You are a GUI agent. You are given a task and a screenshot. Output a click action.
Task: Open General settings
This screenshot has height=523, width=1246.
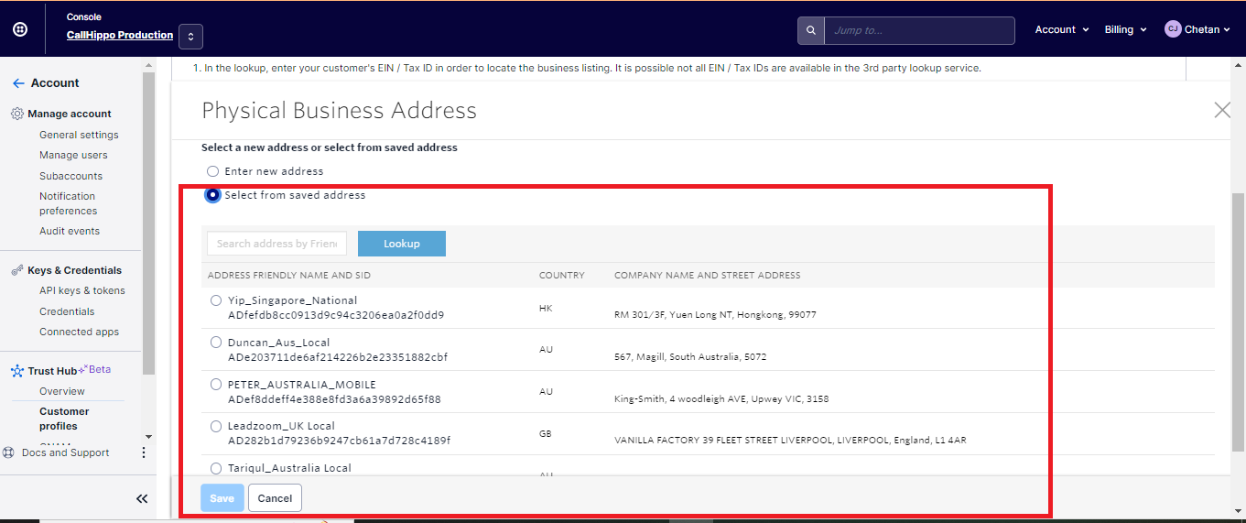(x=79, y=135)
